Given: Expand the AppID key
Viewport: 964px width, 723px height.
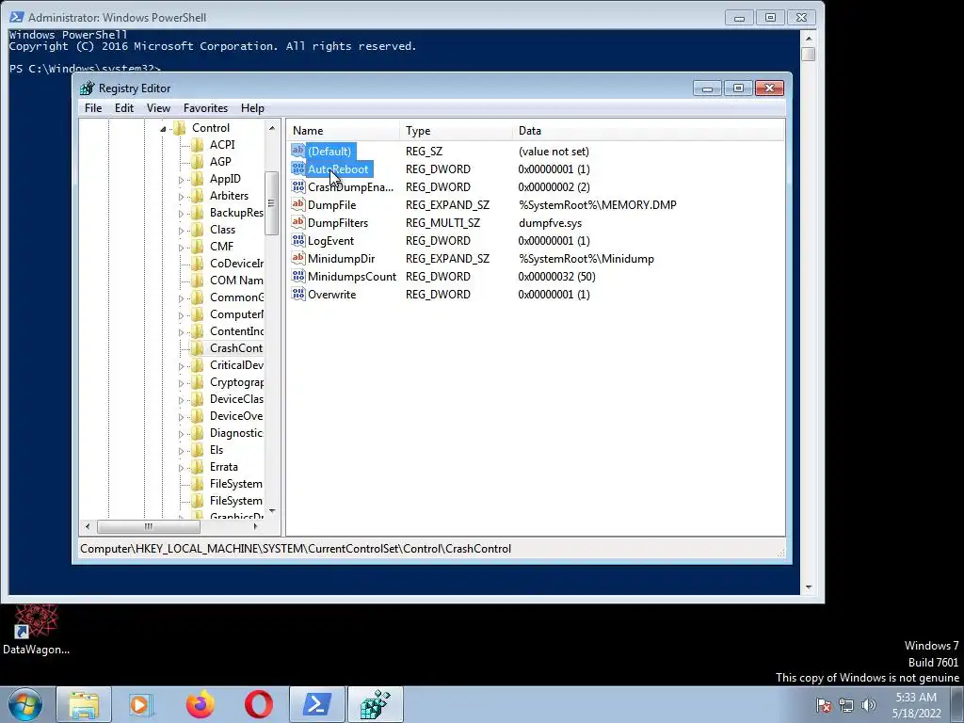Looking at the screenshot, I should coord(181,180).
